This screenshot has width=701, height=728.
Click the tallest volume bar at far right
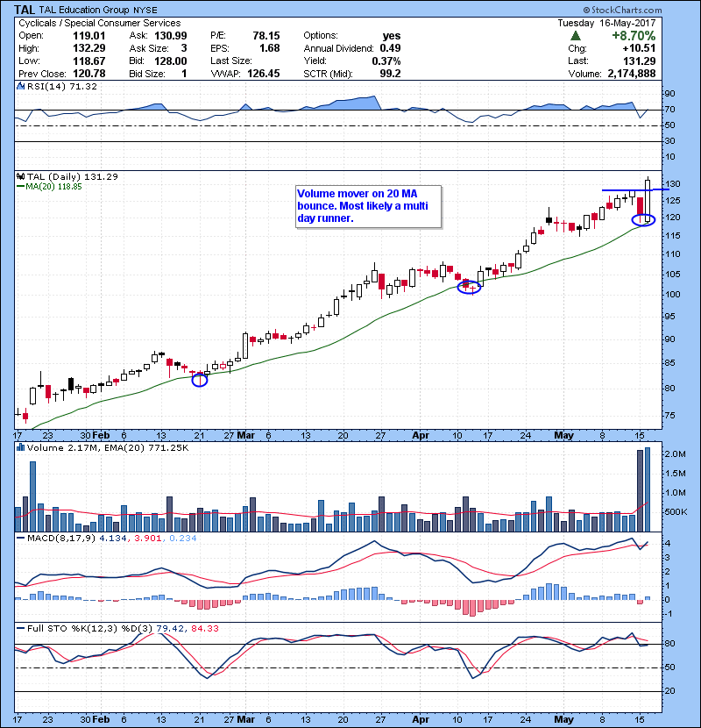648,489
